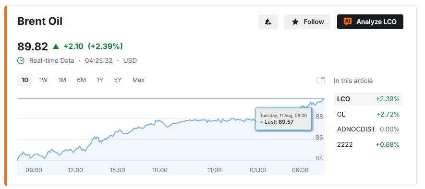Screen dimensions: 425x189
Task: Click the add alert bell icon
Action: click(x=268, y=22)
